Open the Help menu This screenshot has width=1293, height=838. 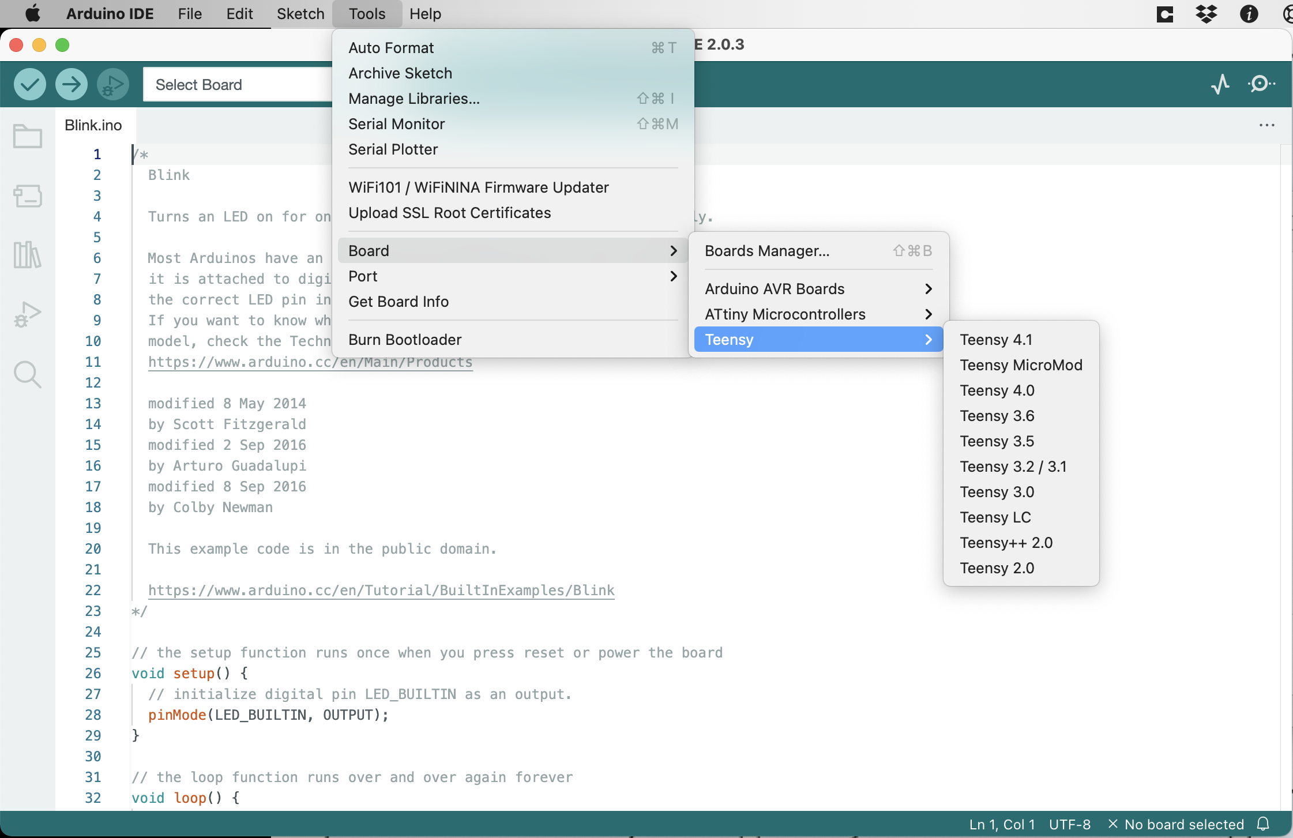424,14
